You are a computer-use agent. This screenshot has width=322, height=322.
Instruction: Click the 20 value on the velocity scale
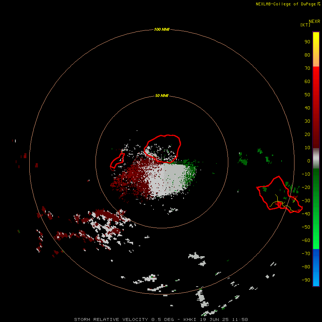(x=307, y=134)
